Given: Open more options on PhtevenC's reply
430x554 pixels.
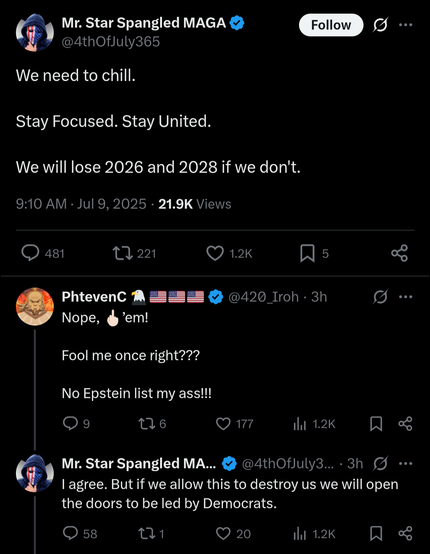Looking at the screenshot, I should 406,297.
